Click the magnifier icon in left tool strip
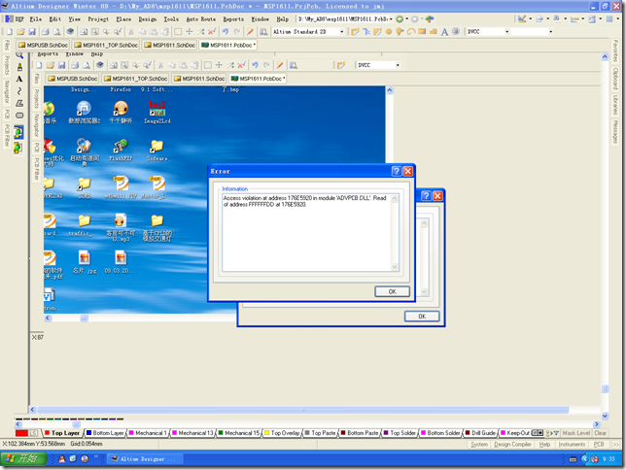The width and height of the screenshot is (626, 470). pos(19,55)
